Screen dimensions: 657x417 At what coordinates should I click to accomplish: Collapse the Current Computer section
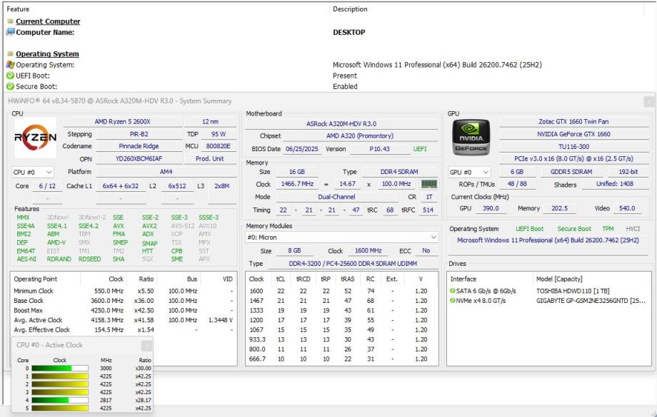(10, 21)
